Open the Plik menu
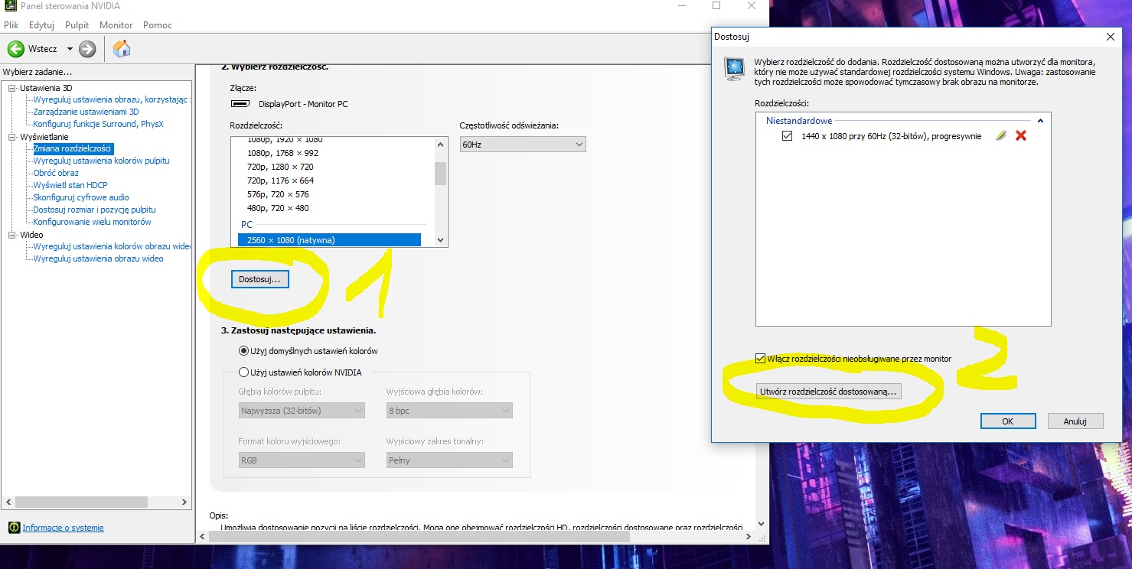Viewport: 1132px width, 569px height. pyautogui.click(x=11, y=25)
